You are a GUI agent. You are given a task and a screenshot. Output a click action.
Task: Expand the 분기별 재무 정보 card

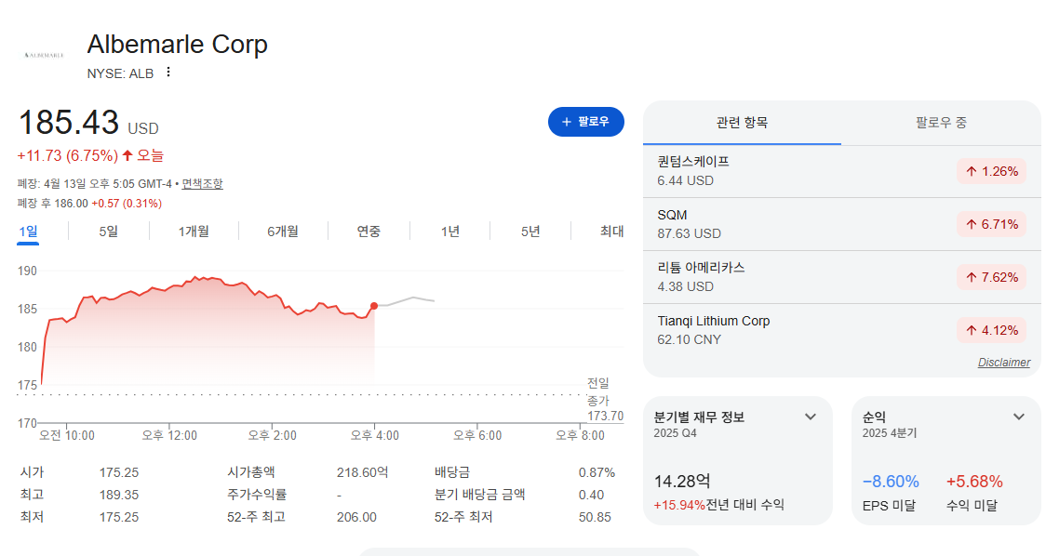(x=811, y=417)
